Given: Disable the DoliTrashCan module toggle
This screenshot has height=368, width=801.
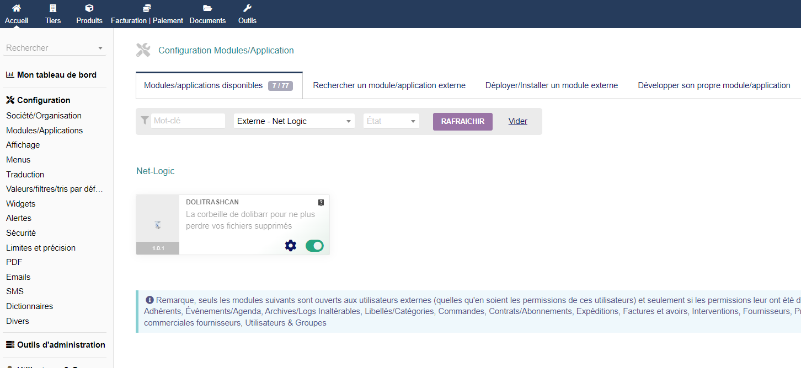Looking at the screenshot, I should (314, 246).
